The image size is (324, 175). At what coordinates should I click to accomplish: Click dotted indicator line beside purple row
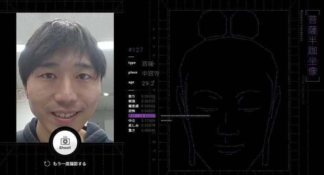coord(185,115)
